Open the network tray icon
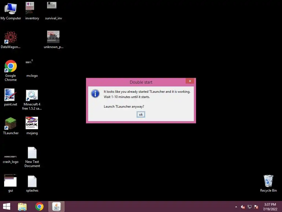This screenshot has height=212, width=282. click(250, 207)
